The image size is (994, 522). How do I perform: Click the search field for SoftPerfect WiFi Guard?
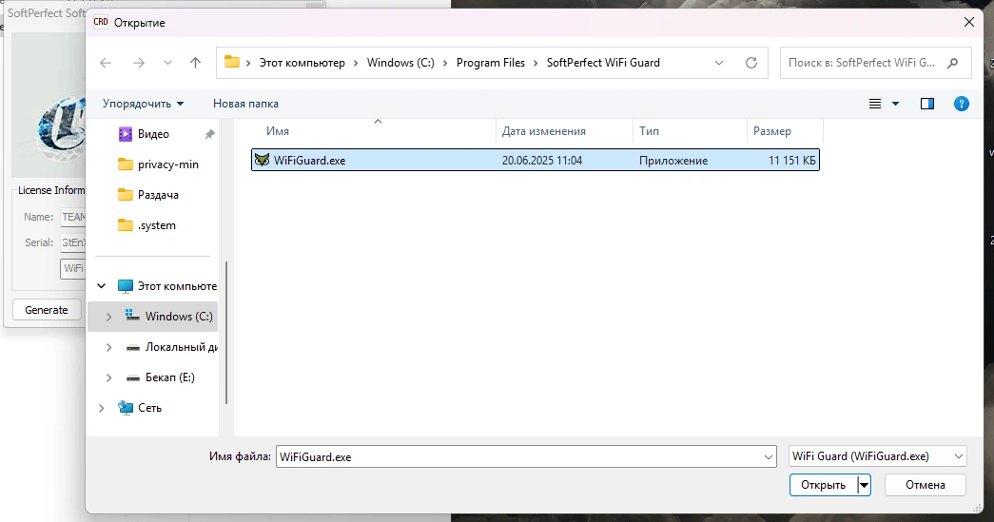point(875,63)
